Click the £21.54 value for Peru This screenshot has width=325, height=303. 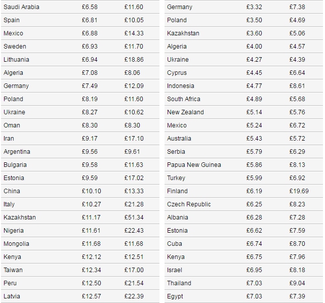(134, 283)
